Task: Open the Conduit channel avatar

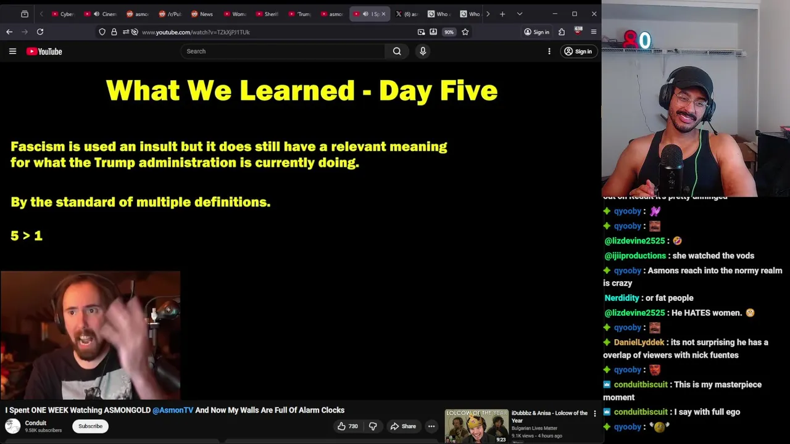Action: point(12,426)
